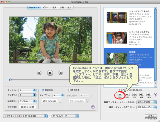Image resolution: width=160 pixels, height=122 pixels.
Task: Select the ジャングルジムその1 thumbnail
Action: 117,17
